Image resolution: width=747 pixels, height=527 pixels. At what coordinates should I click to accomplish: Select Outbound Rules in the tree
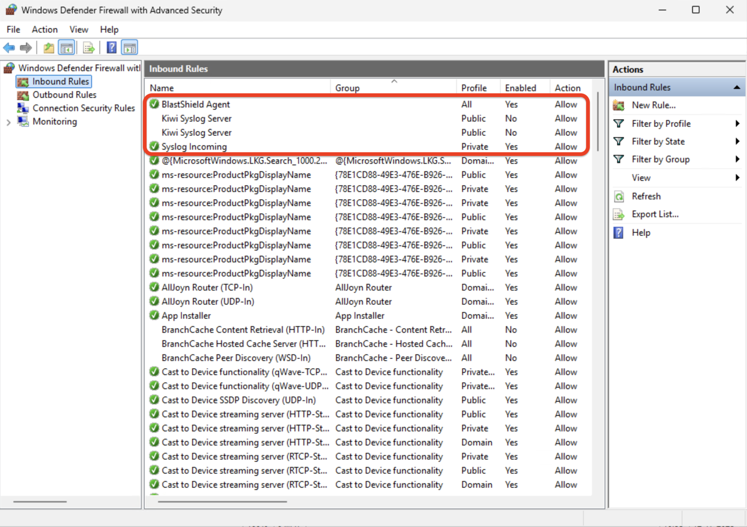(64, 95)
